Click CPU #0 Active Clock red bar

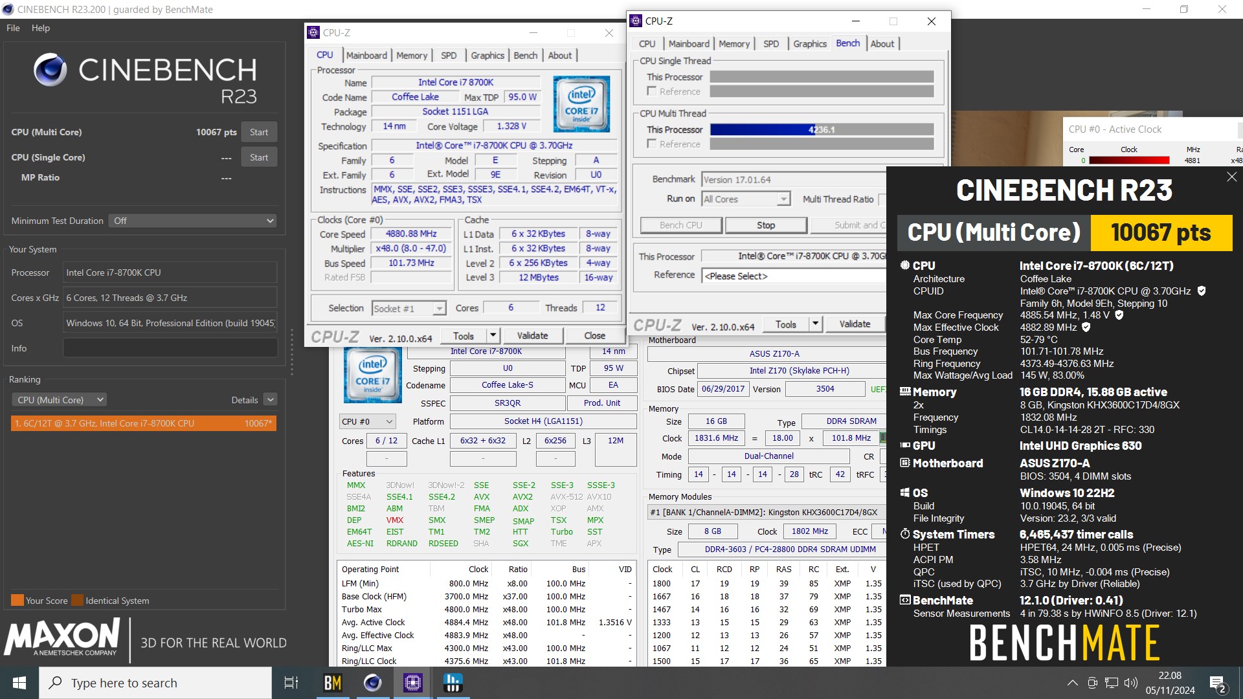coord(1129,161)
